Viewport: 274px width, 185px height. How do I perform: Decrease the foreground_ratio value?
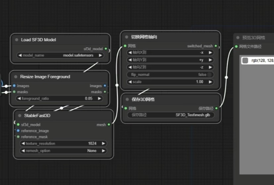(19, 98)
